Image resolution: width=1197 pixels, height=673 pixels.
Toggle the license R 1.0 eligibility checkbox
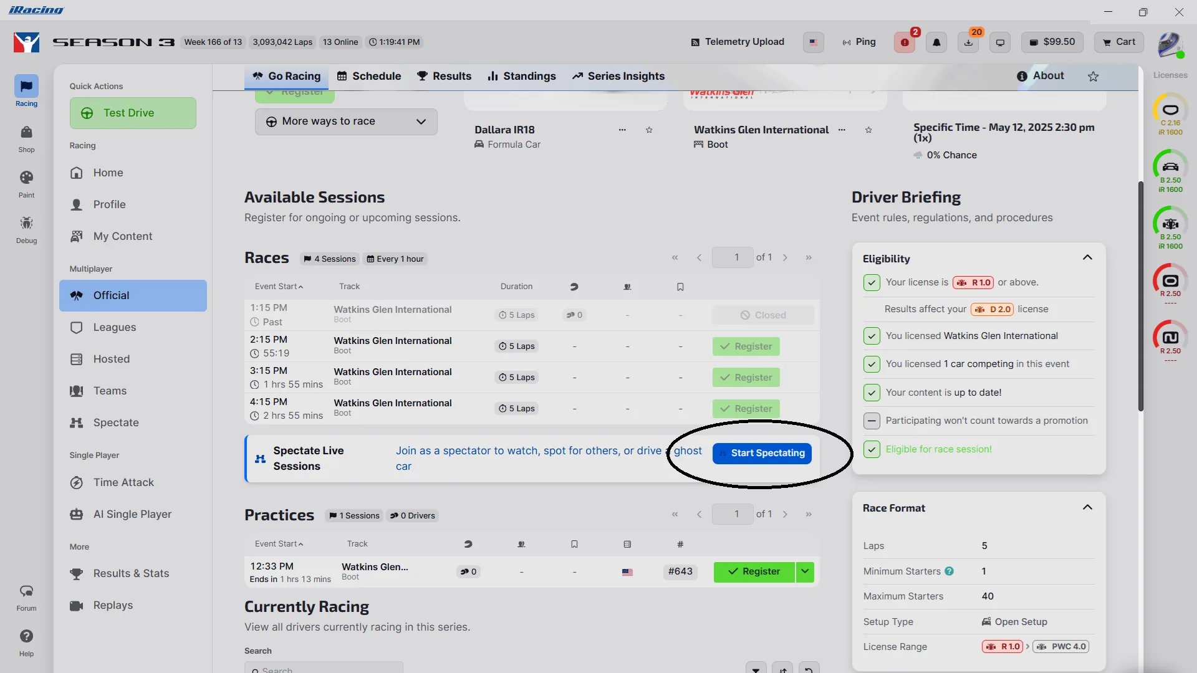pyautogui.click(x=872, y=282)
